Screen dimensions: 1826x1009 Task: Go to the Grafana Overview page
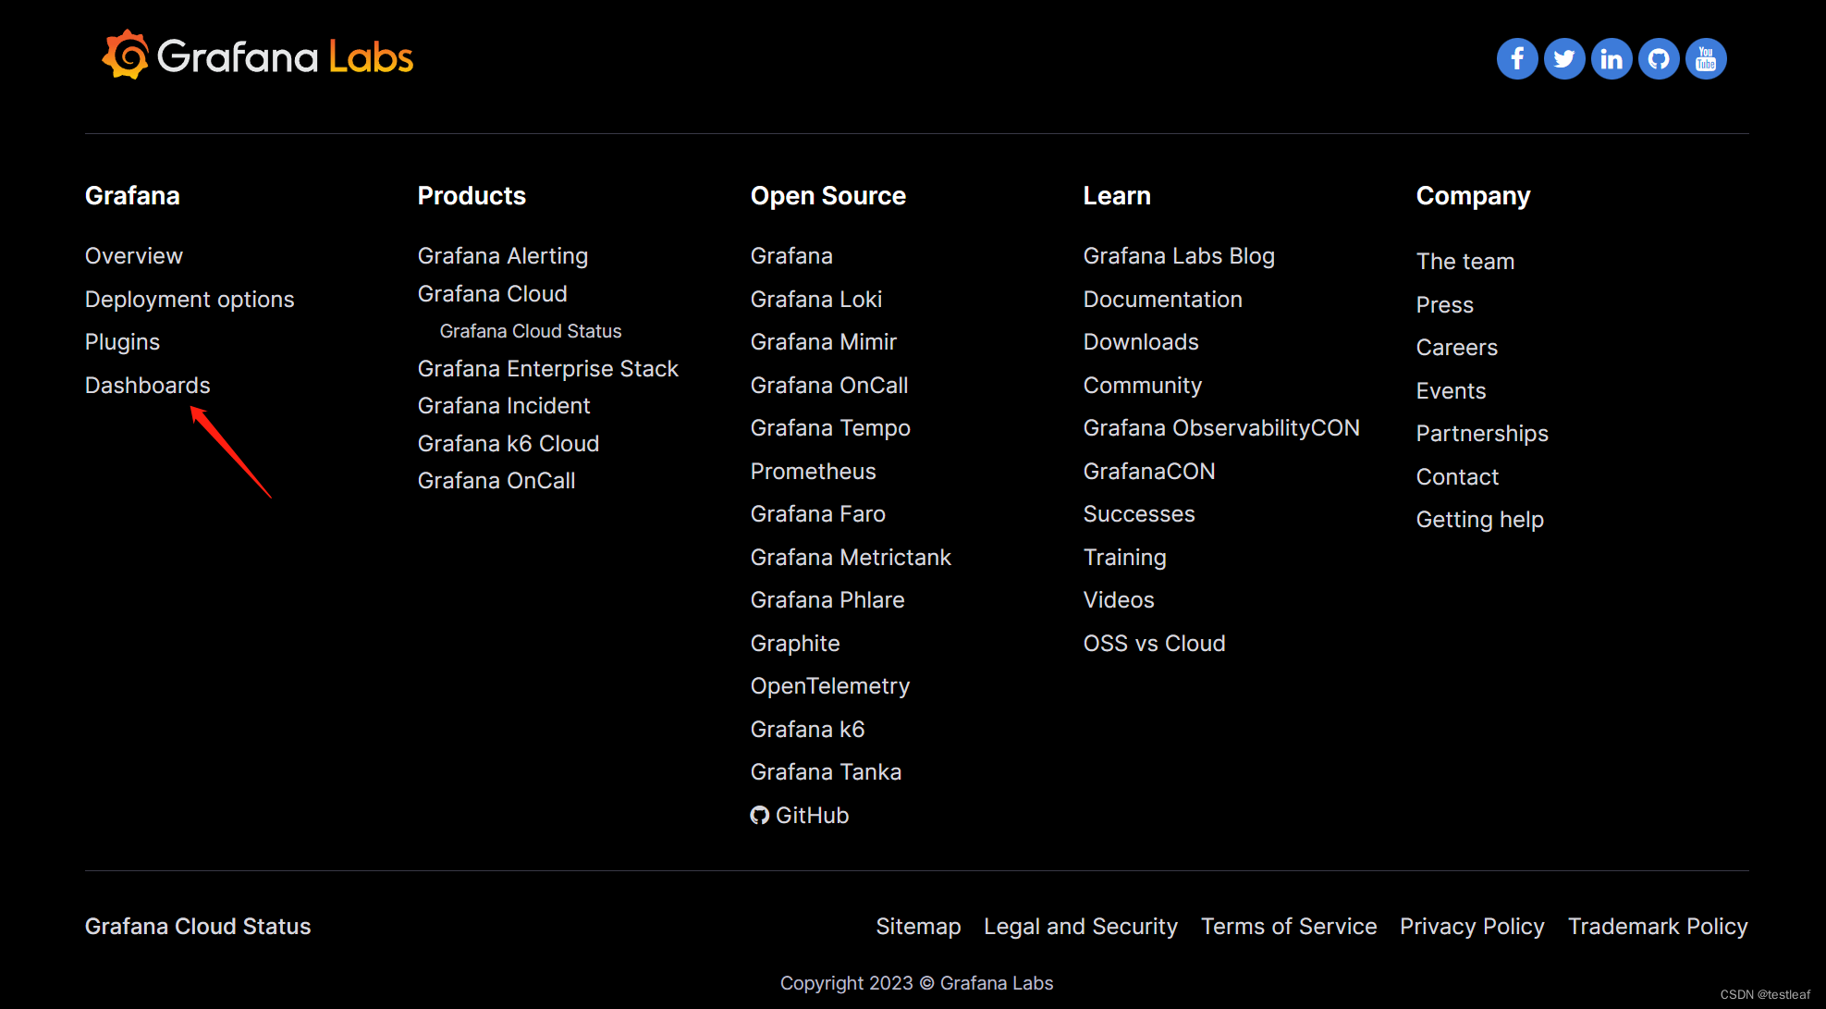point(134,255)
